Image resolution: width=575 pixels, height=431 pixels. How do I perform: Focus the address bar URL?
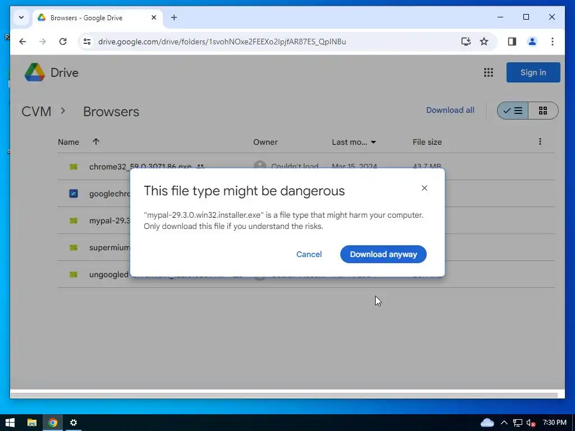pos(222,42)
